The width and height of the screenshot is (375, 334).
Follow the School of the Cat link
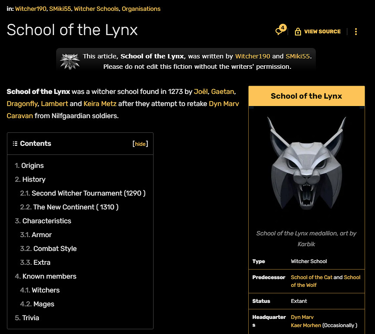pos(311,277)
